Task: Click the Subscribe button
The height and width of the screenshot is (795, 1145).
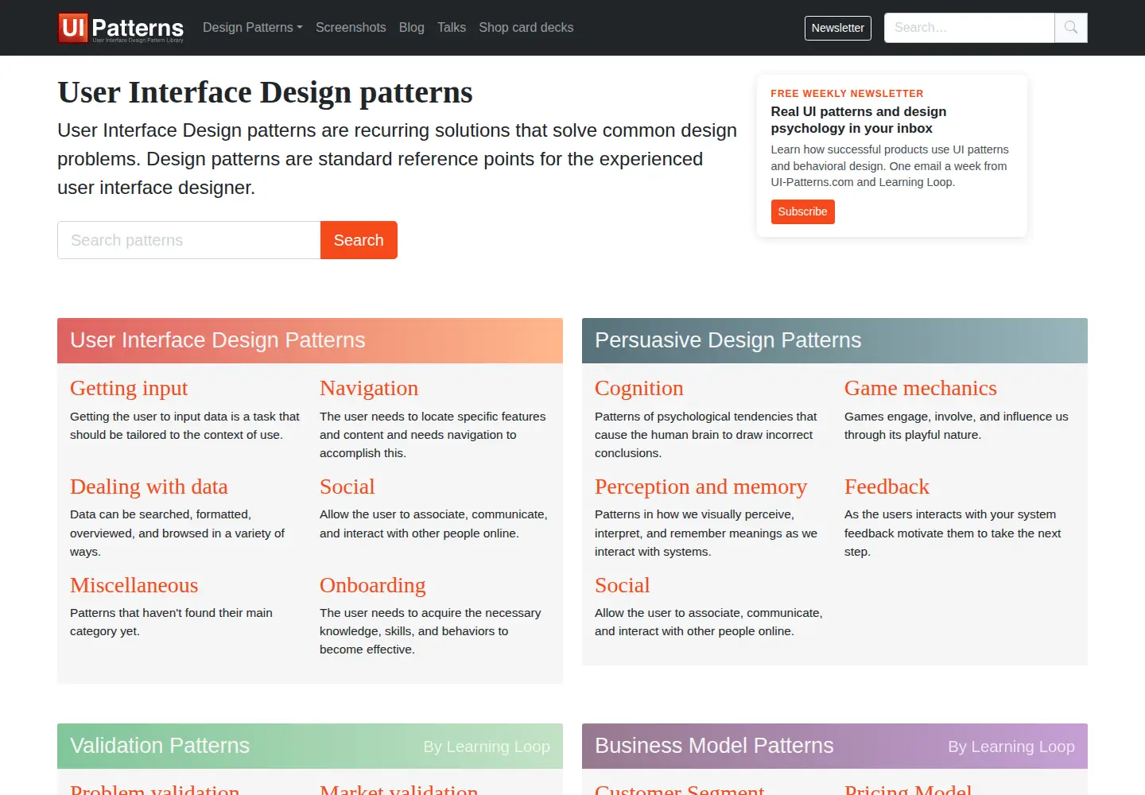Action: tap(802, 211)
